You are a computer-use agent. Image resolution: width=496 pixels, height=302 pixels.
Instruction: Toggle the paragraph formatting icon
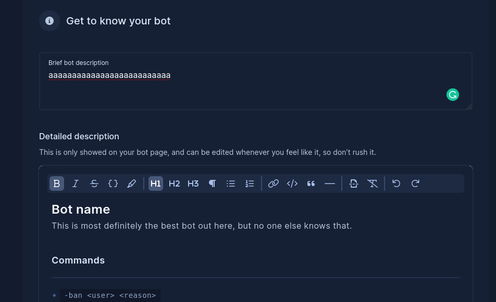(212, 183)
